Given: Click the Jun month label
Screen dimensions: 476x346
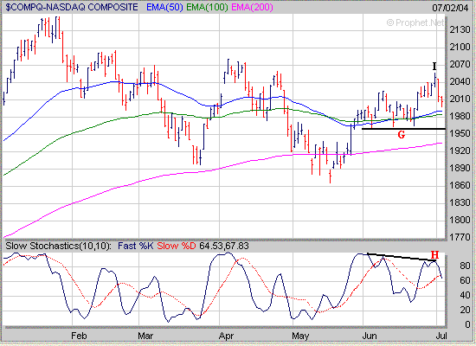Looking at the screenshot, I should 370,336.
